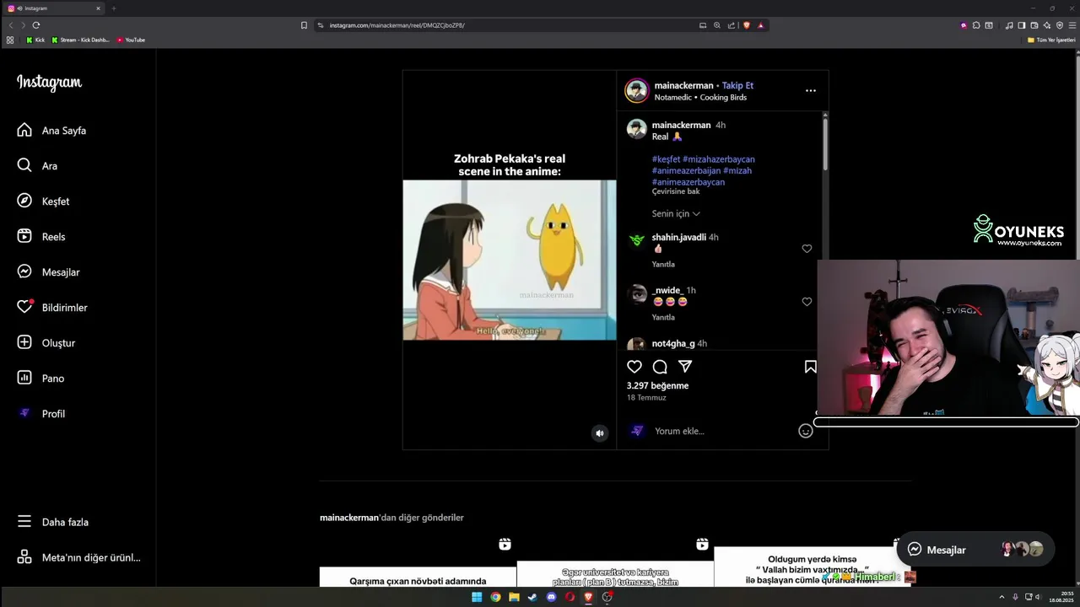Click the Yorum ekle comment field
The image size is (1080, 607).
[x=721, y=431]
